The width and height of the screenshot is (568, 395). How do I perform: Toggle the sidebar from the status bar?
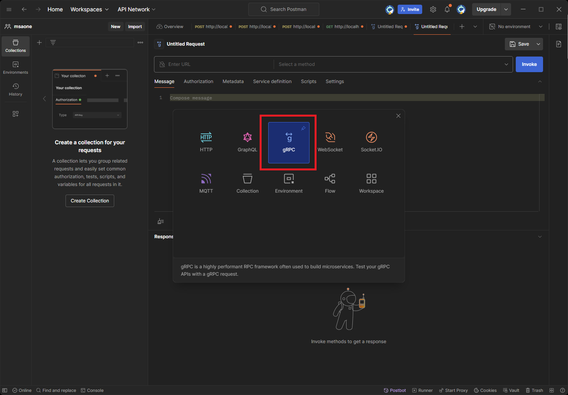pyautogui.click(x=5, y=390)
